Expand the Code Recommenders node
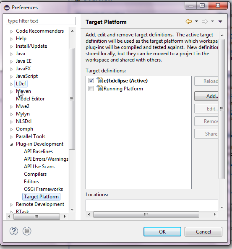 11,31
